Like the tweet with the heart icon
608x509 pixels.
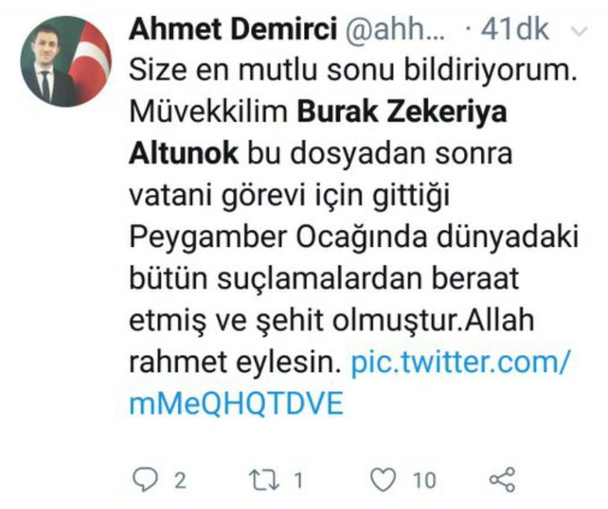(x=384, y=479)
